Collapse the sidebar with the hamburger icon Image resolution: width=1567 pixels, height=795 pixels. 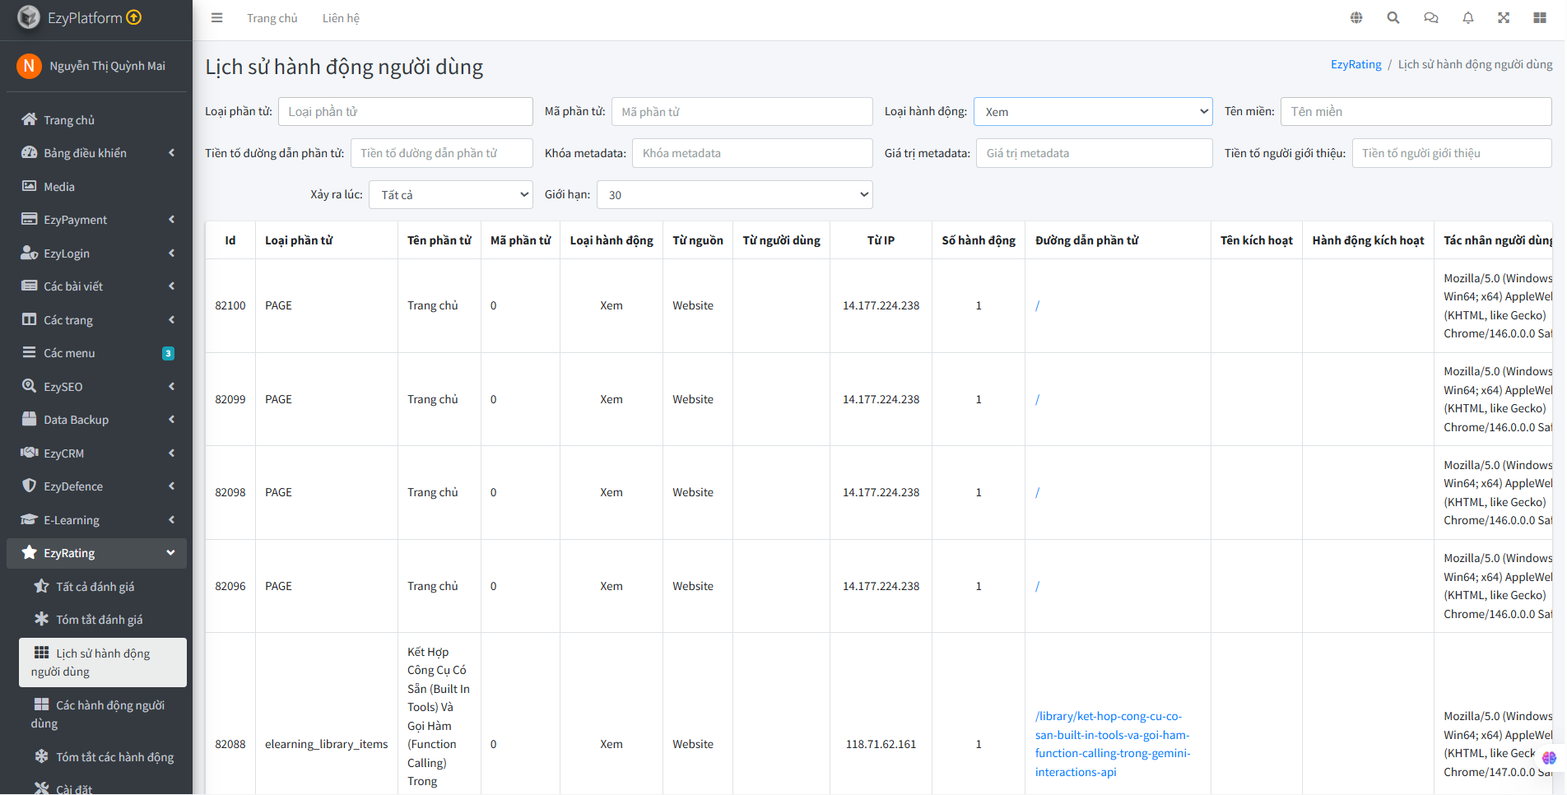(x=216, y=17)
